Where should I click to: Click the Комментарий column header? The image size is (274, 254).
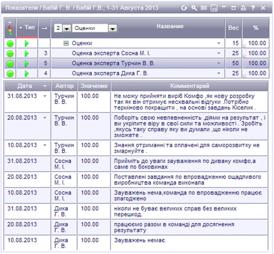(190, 86)
